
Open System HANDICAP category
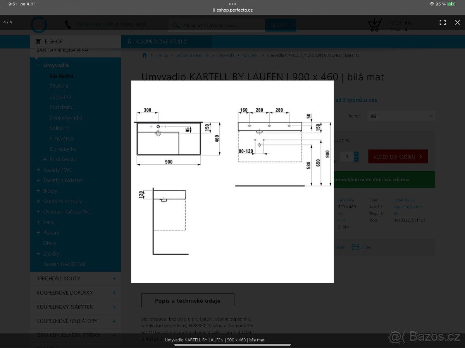(x=65, y=264)
